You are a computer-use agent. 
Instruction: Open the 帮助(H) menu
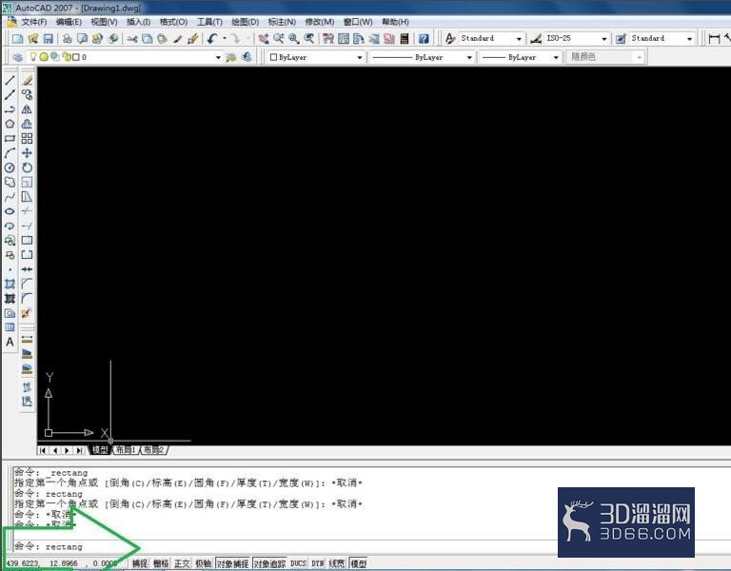[395, 22]
